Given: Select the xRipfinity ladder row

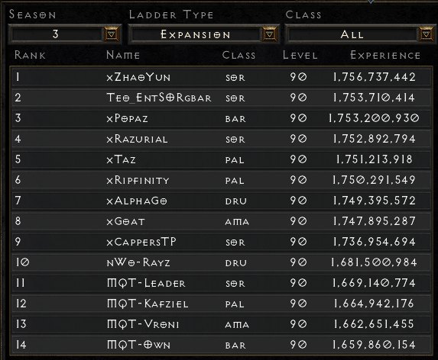Looking at the screenshot, I should pos(221,180).
